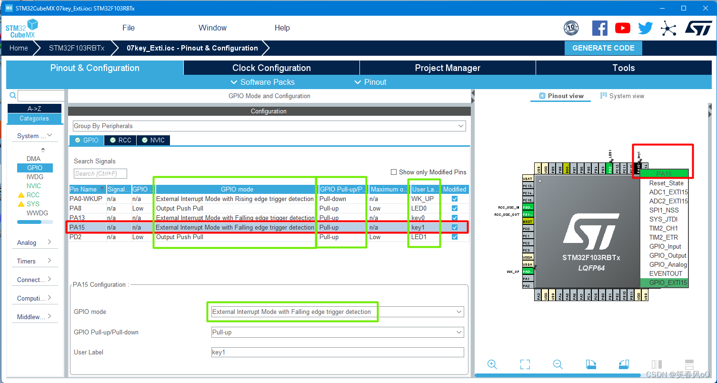Open the ST logo link
This screenshot has width=717, height=383.
(x=698, y=28)
